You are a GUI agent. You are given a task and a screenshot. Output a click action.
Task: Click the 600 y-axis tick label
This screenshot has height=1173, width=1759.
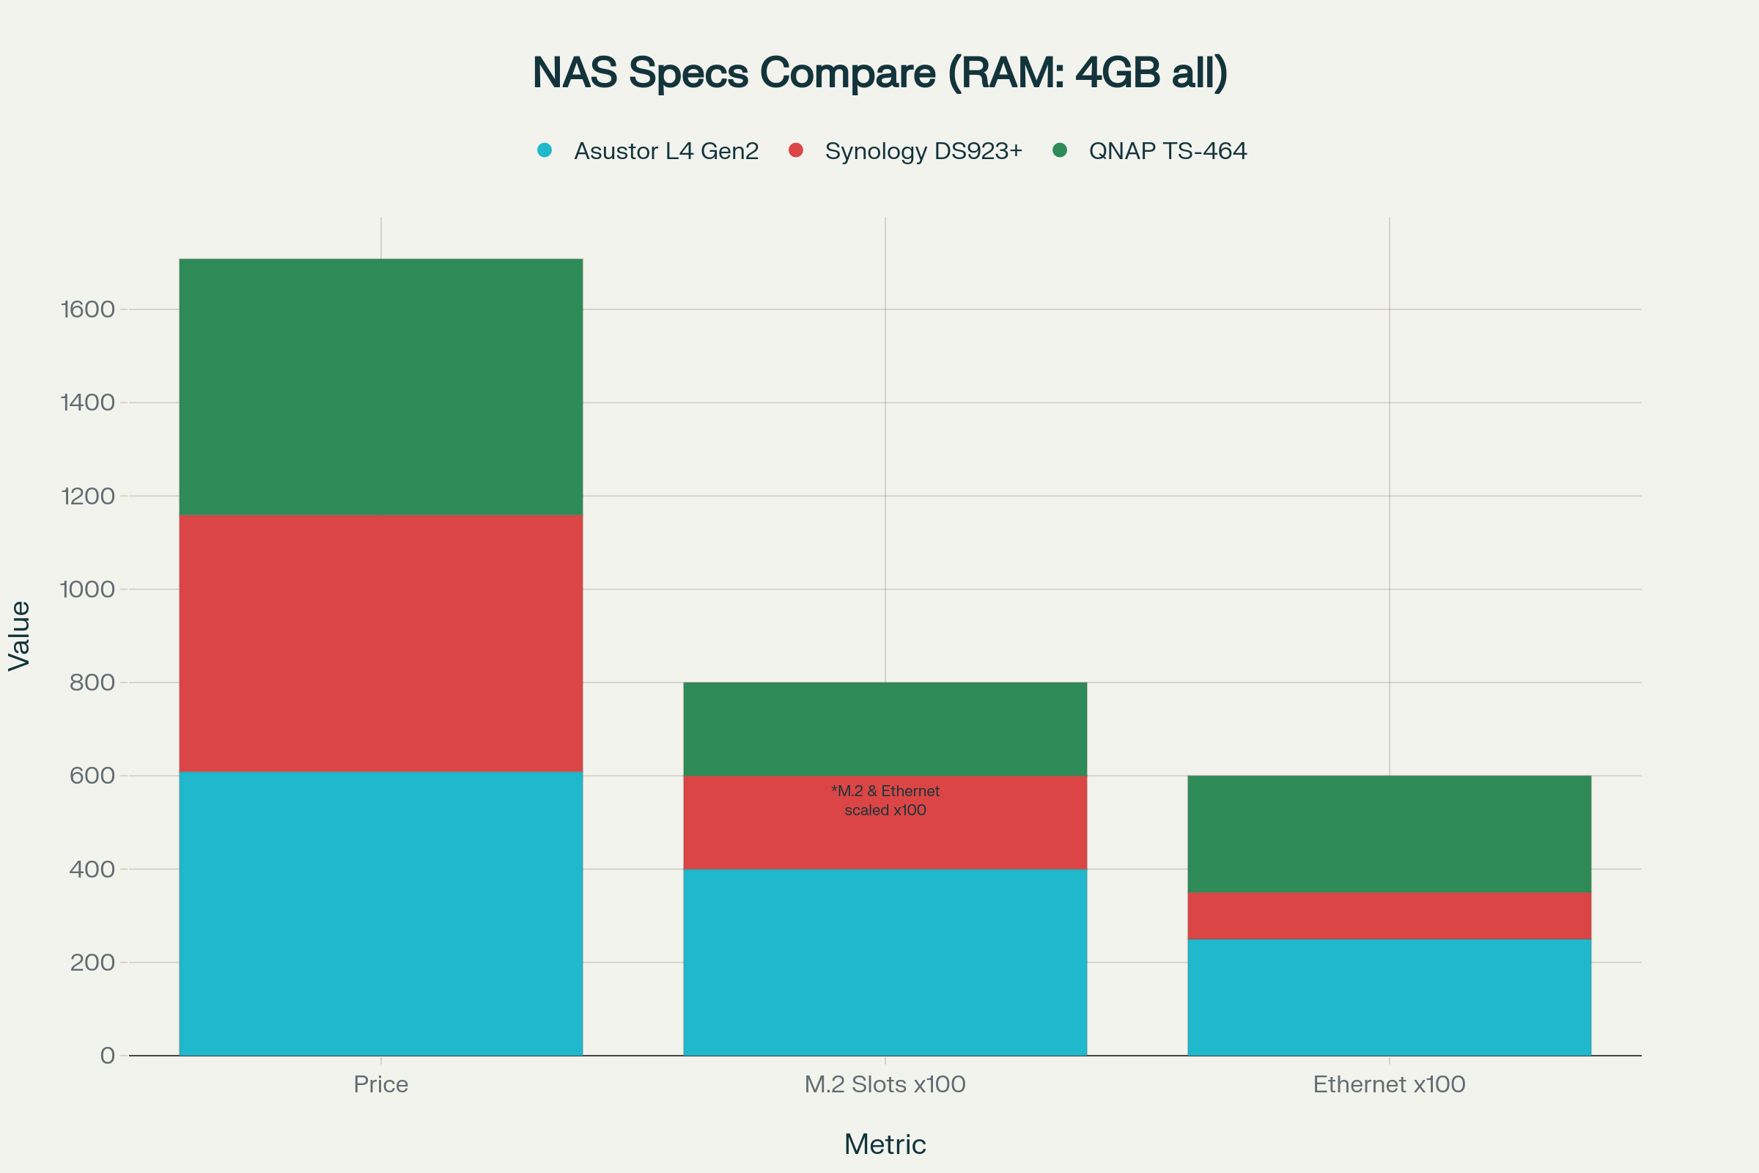(x=92, y=776)
